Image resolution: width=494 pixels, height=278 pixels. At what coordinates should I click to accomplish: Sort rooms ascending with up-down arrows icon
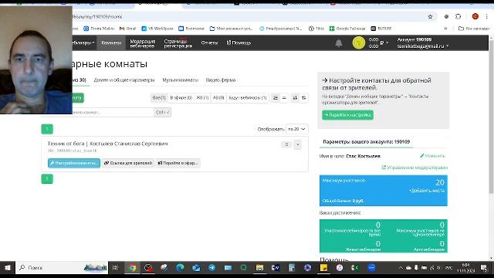pos(303,98)
